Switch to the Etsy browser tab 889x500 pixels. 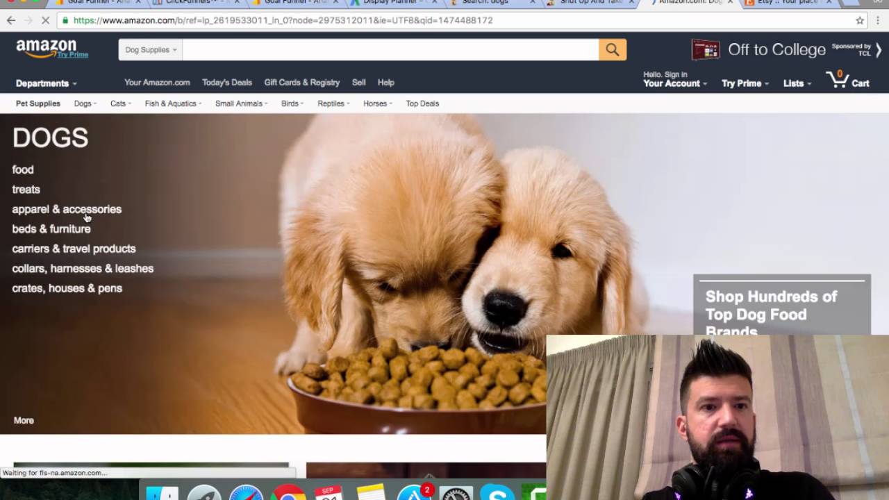[788, 3]
